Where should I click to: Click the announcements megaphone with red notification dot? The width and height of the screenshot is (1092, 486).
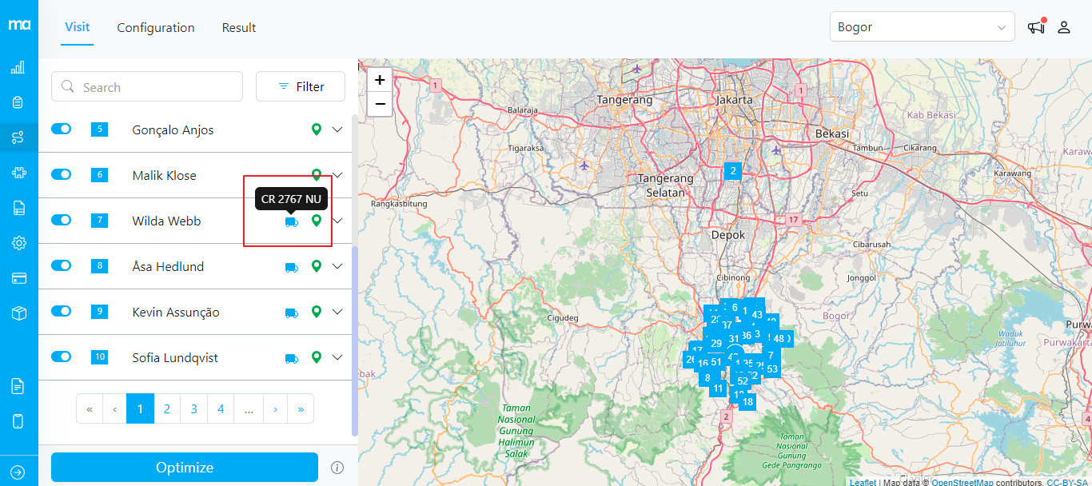tap(1035, 26)
